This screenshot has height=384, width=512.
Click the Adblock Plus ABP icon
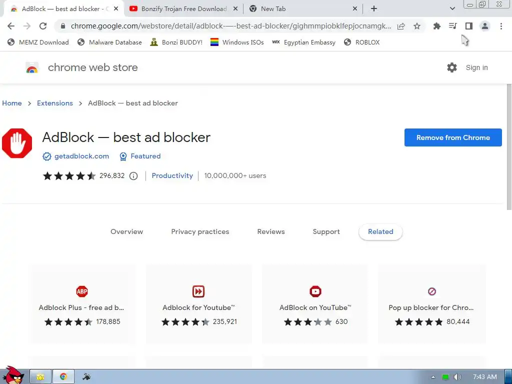[82, 291]
